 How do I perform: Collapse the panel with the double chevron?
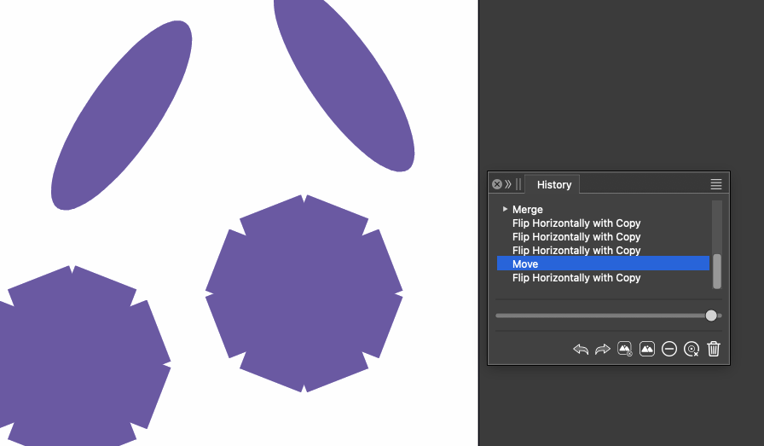[507, 184]
